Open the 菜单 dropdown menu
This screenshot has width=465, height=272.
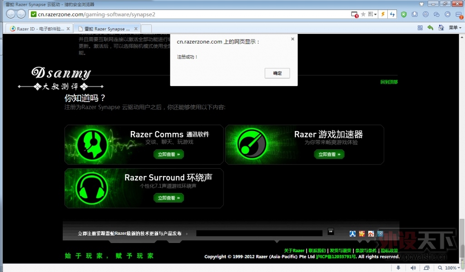click(x=455, y=28)
